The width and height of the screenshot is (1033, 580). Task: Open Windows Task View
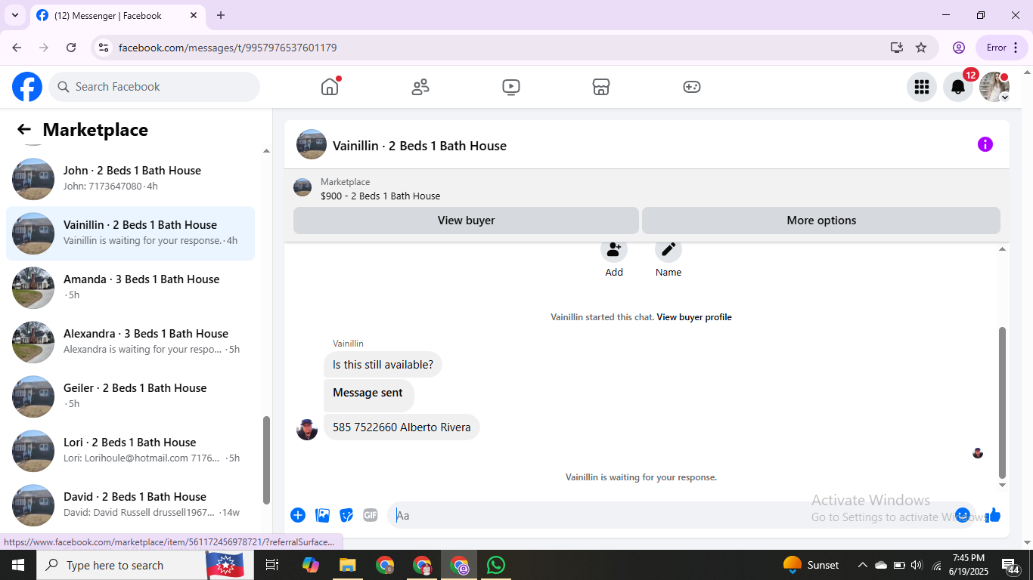pyautogui.click(x=272, y=565)
